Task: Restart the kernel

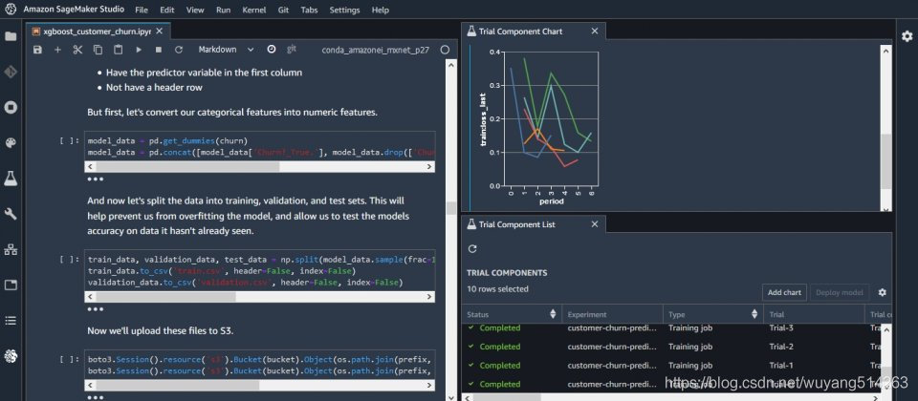Action: coord(179,50)
